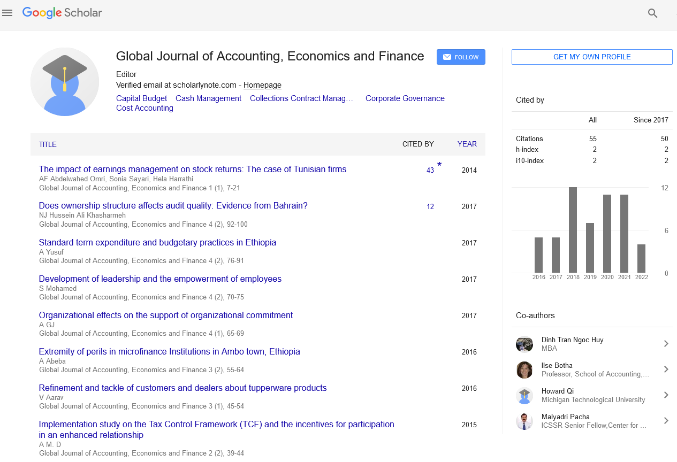Click Howard Qi name
Screen dimensions: 677x462
(557, 391)
